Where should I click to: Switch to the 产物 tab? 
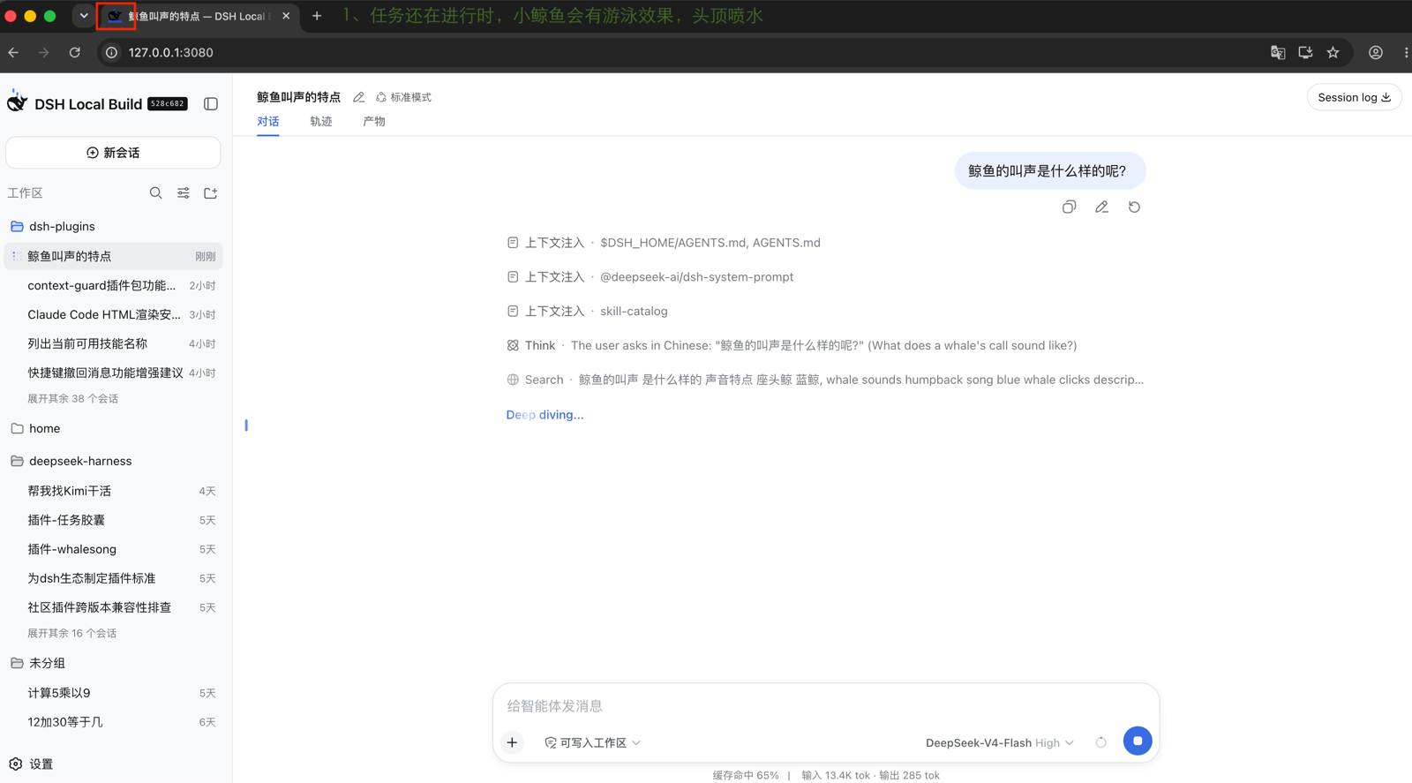(x=374, y=122)
